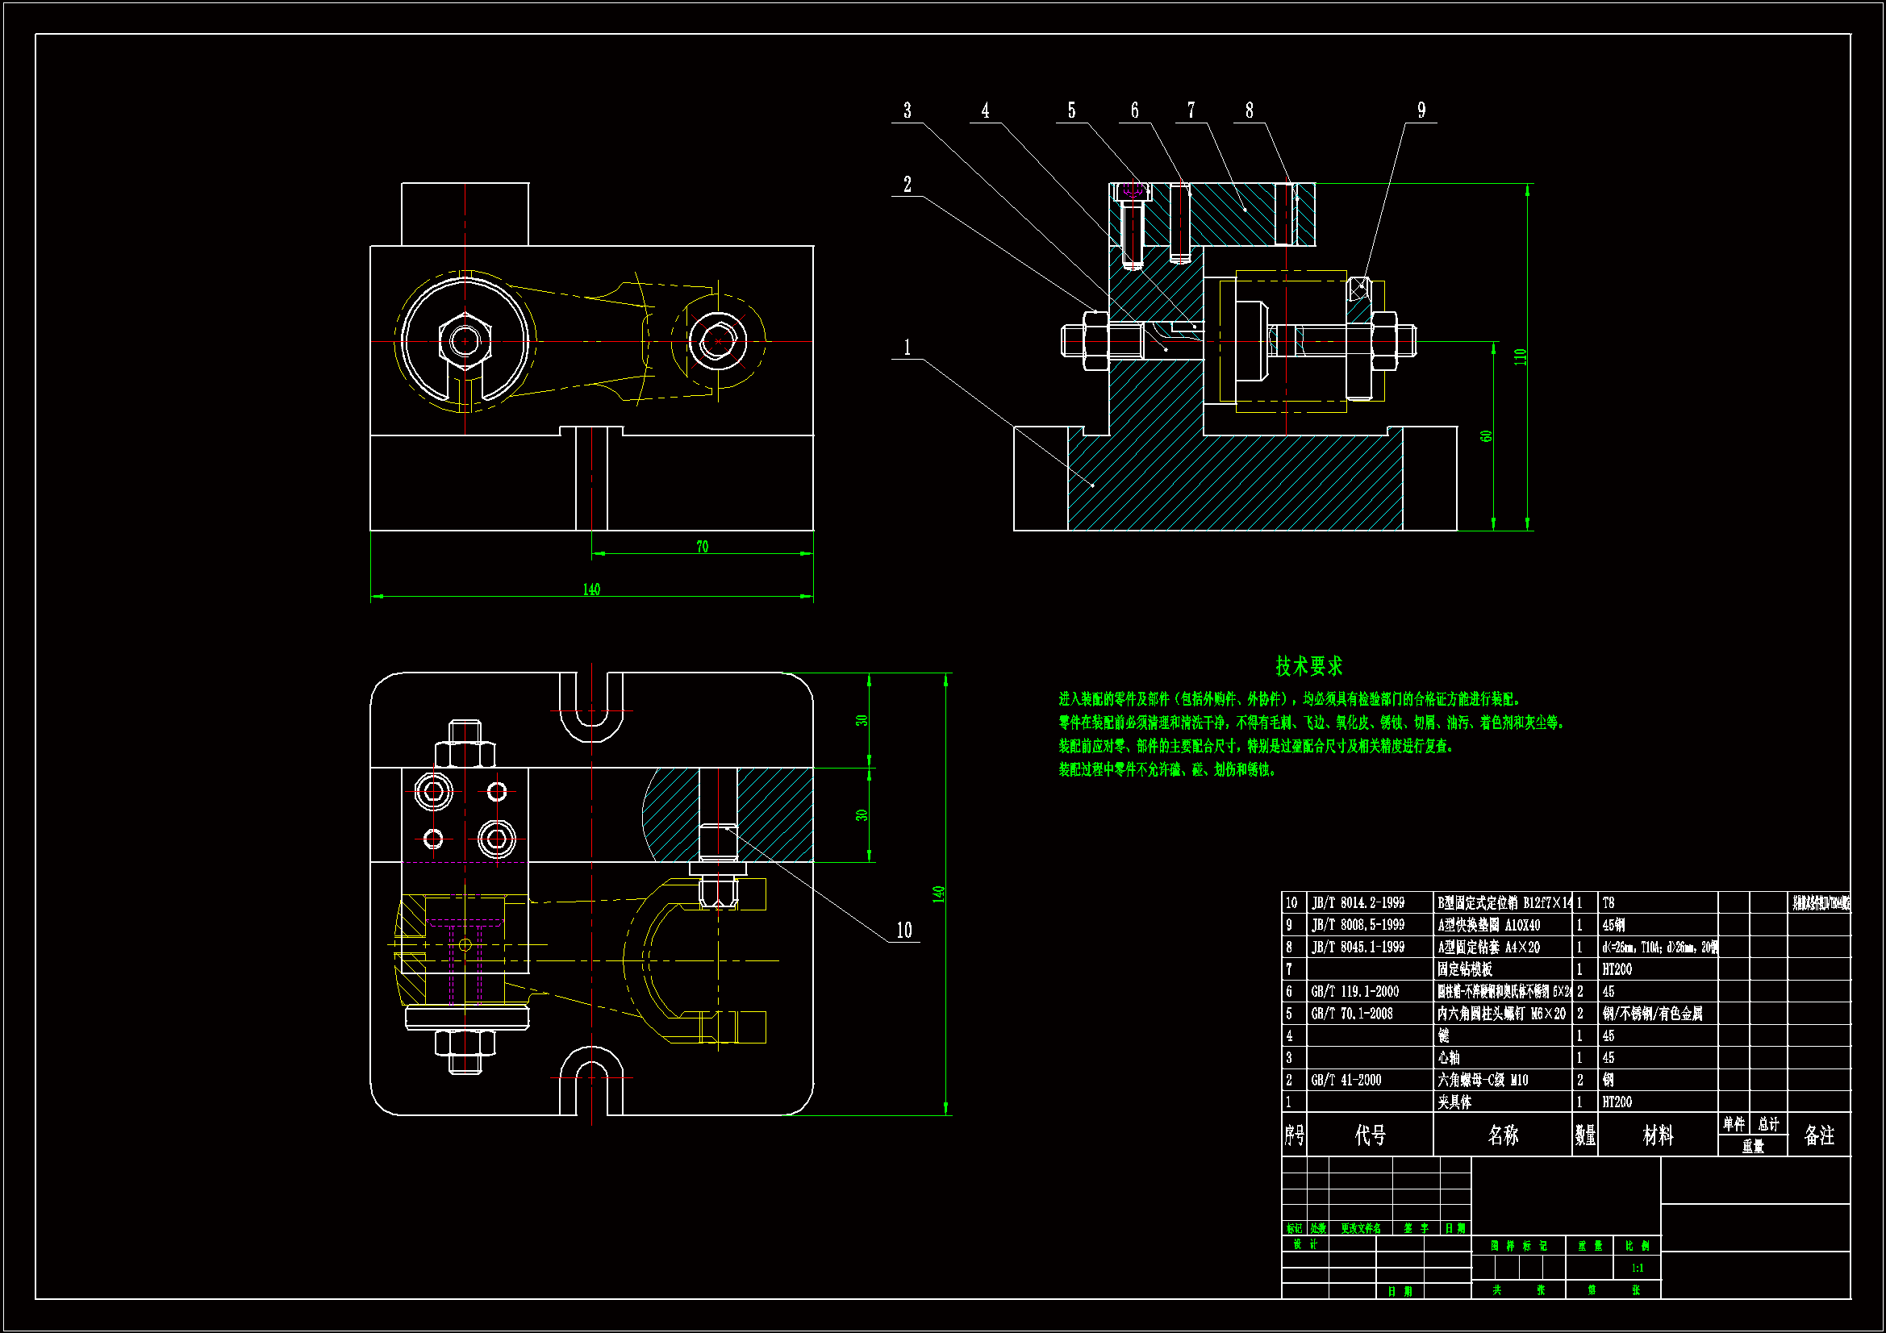Screen dimensions: 1886x1333
Task: Select the 技术要求 heading text
Action: [x=1308, y=666]
